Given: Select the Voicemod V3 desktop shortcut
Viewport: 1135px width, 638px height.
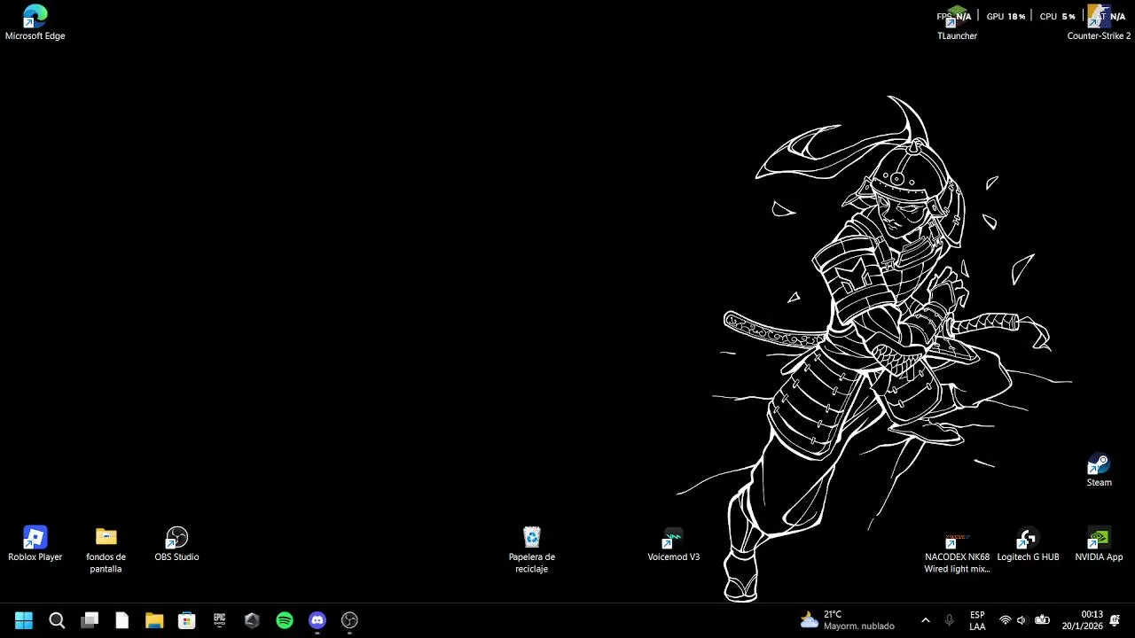Looking at the screenshot, I should [x=673, y=544].
